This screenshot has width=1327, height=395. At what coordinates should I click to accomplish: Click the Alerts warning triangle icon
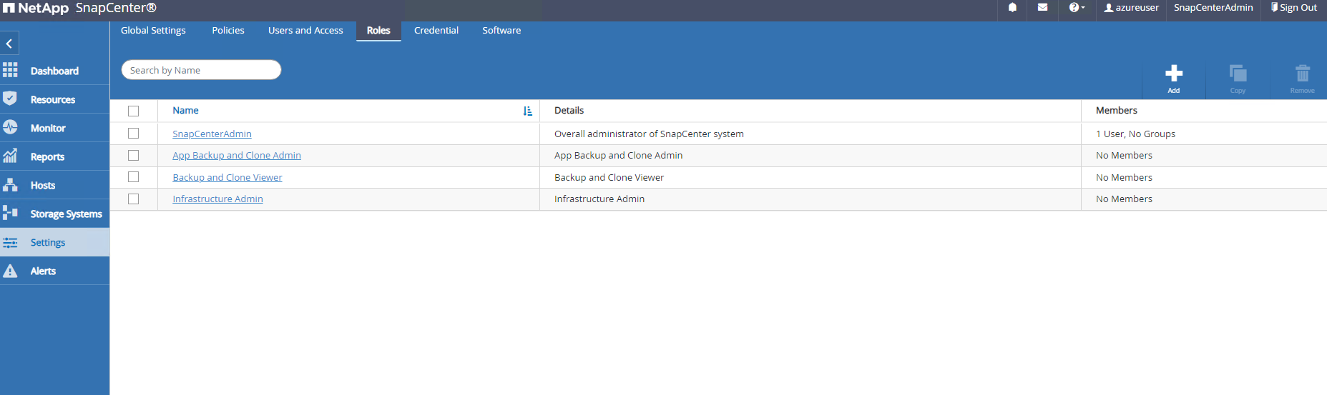10,271
